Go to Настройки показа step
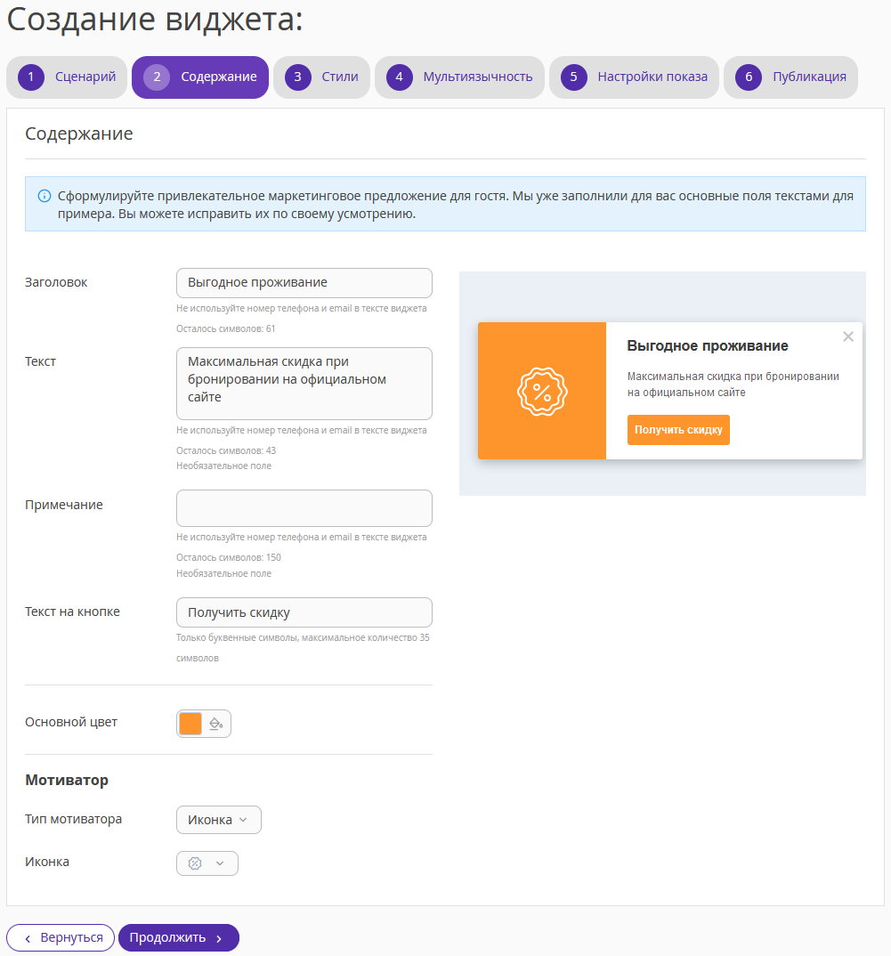 [635, 77]
